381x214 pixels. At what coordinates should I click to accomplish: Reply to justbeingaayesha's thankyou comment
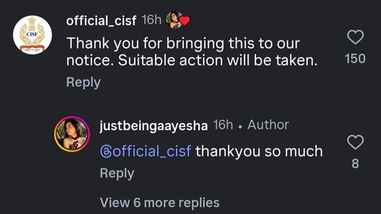coord(117,174)
